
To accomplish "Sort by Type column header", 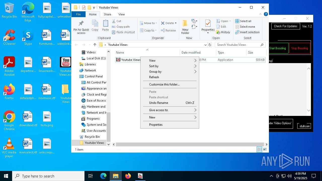I will tap(231, 53).
